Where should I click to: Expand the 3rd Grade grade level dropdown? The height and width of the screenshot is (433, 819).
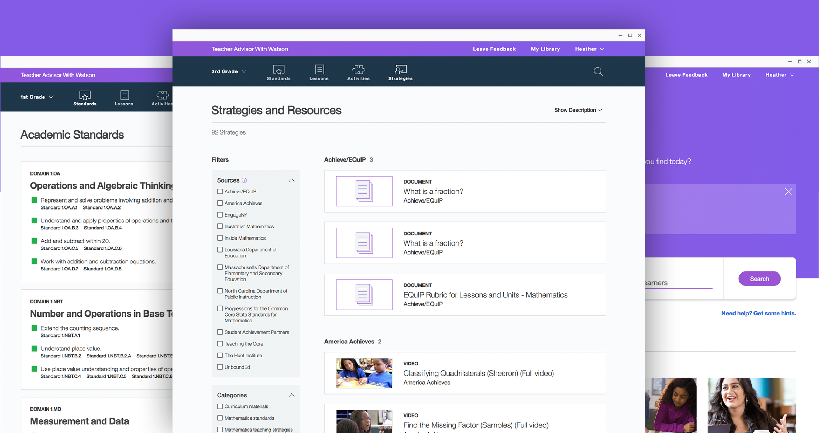pyautogui.click(x=228, y=71)
